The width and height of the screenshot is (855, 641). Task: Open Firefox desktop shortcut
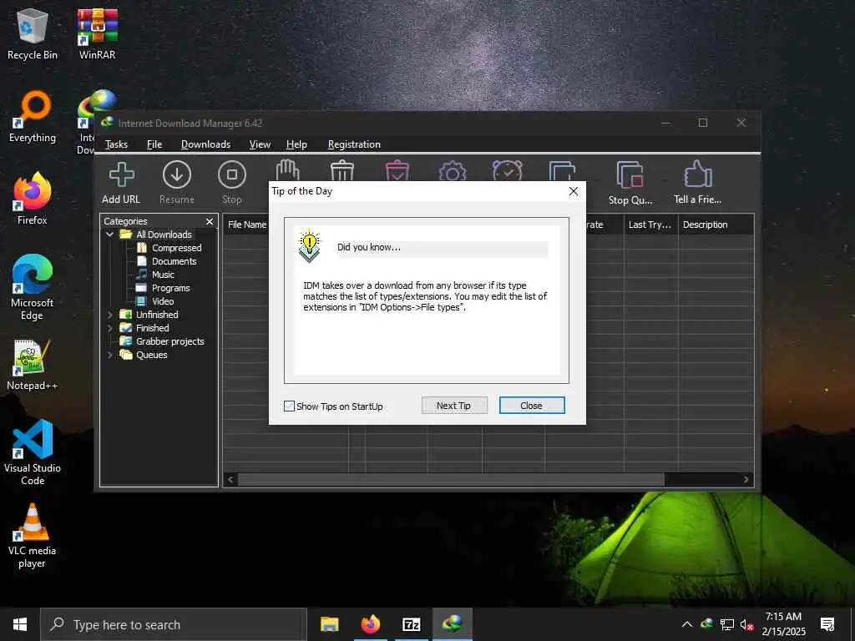pos(33,199)
